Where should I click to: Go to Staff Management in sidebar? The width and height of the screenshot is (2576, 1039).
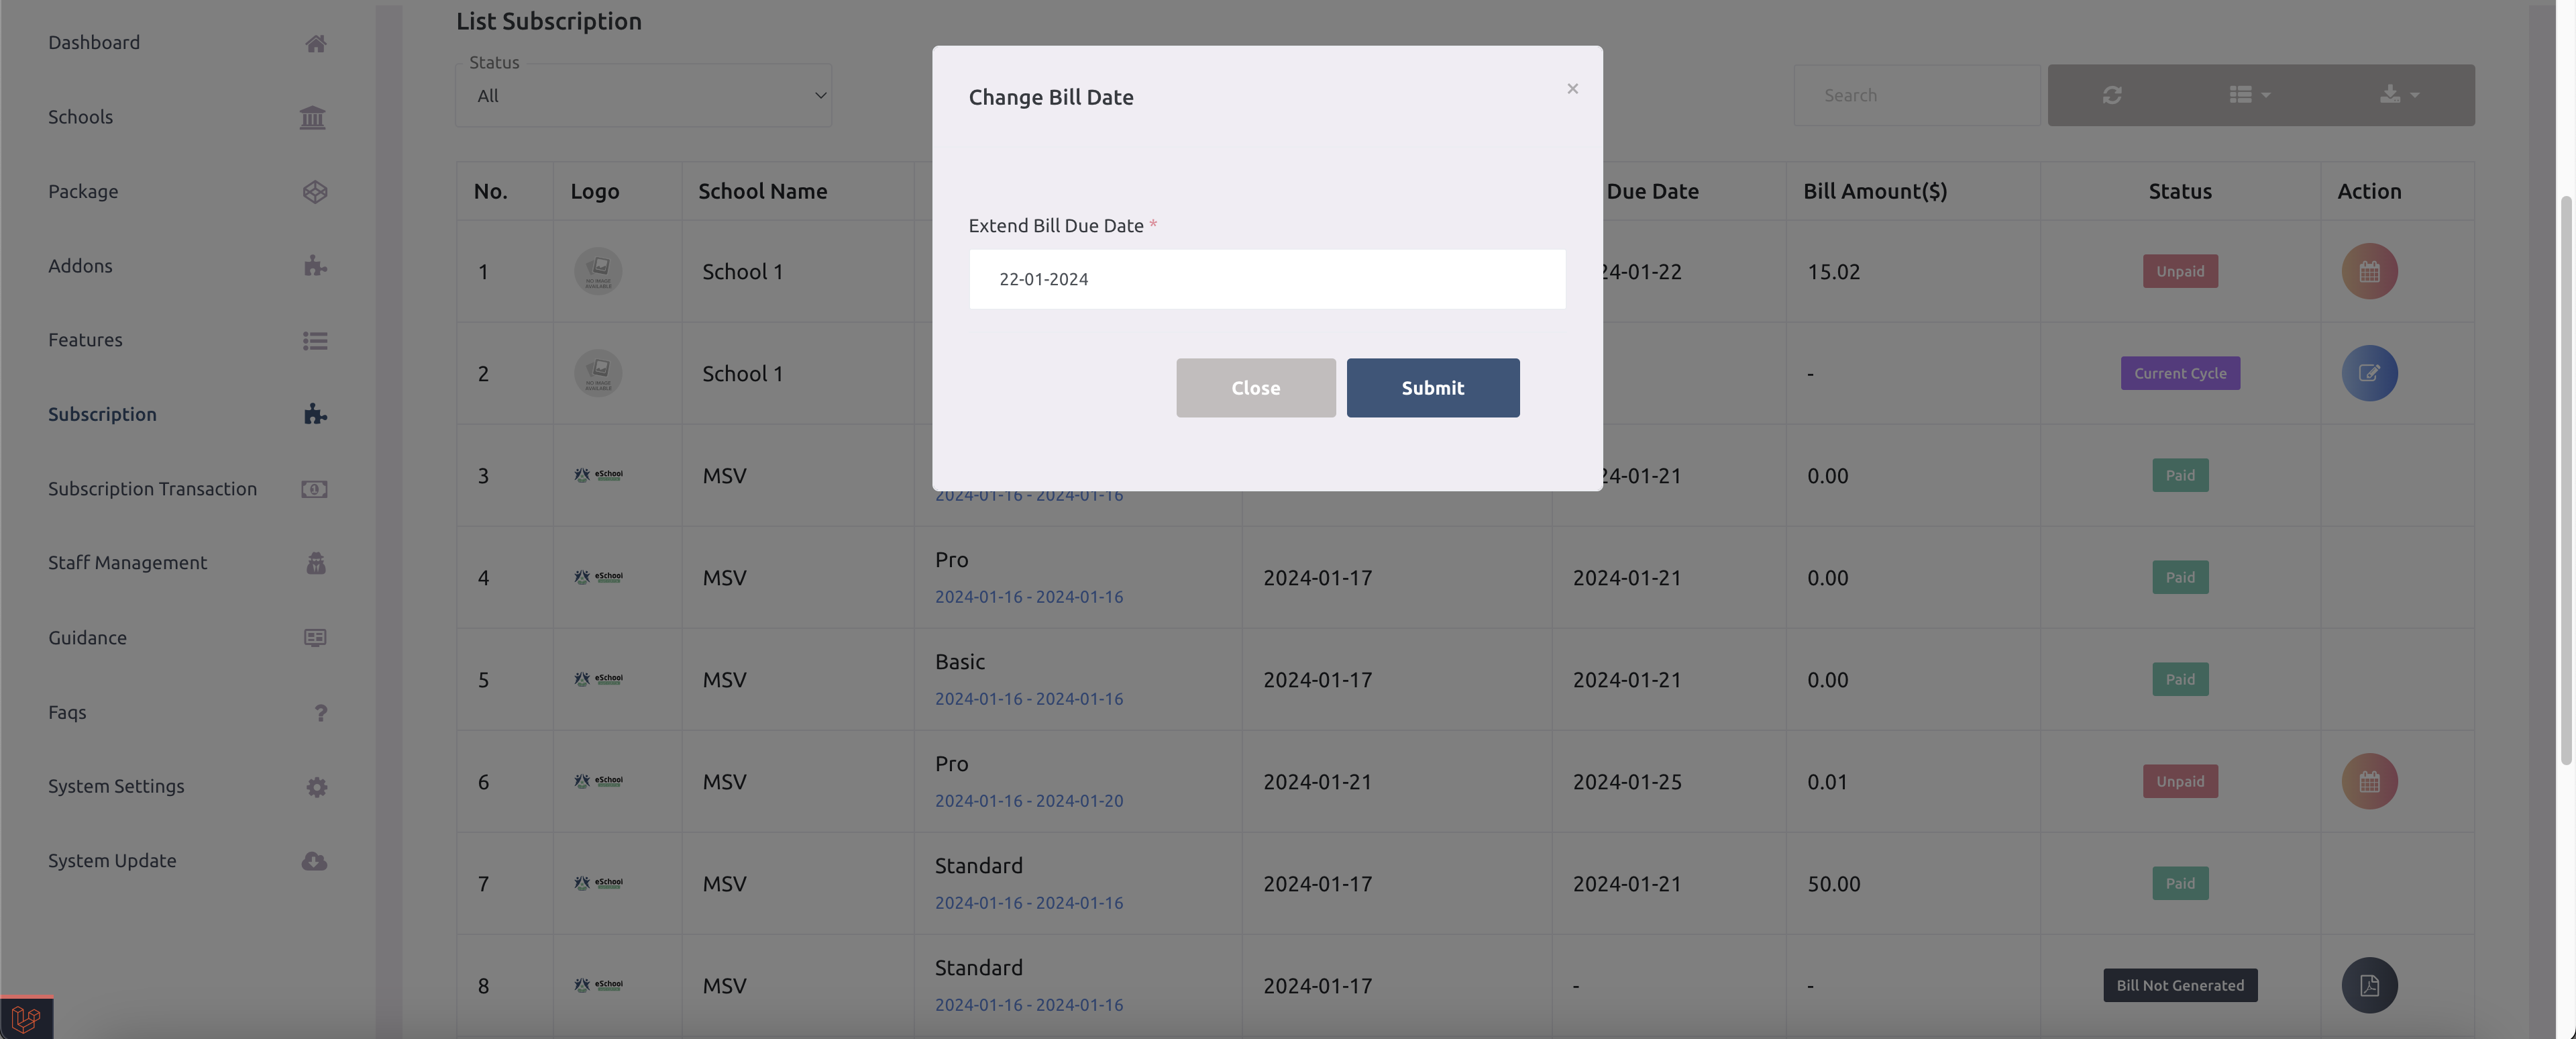click(127, 562)
